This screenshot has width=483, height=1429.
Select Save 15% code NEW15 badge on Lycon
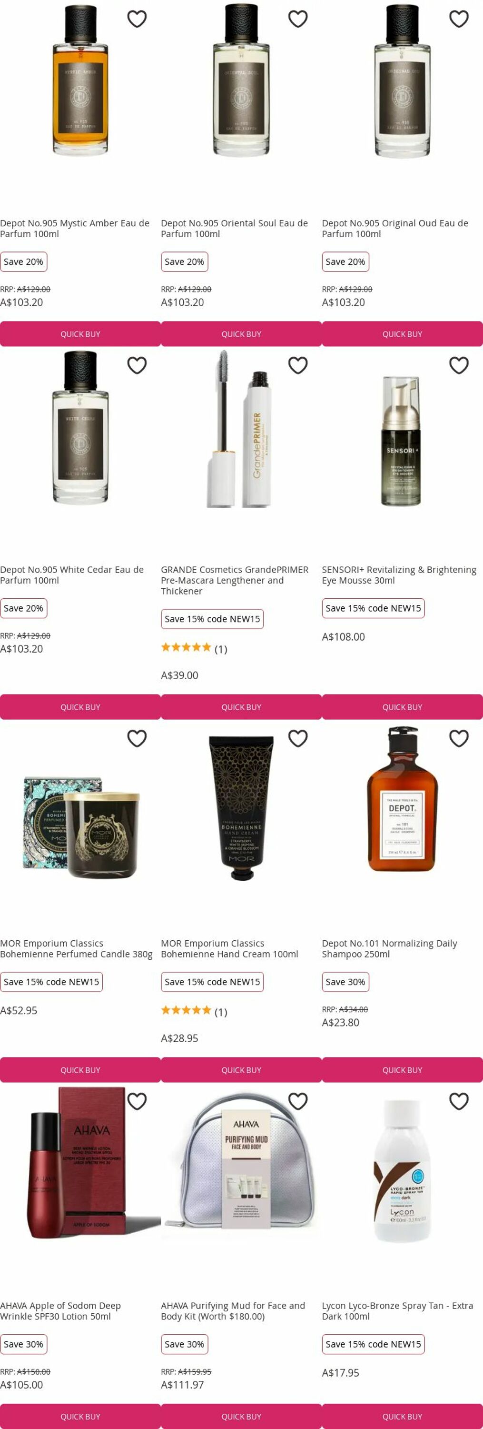point(374,1344)
